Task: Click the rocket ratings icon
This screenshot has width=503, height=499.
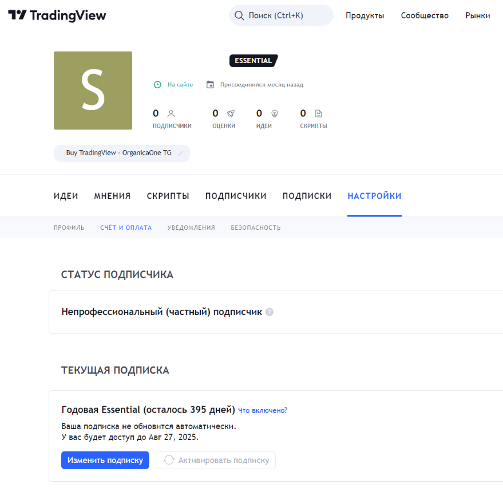Action: (x=230, y=113)
